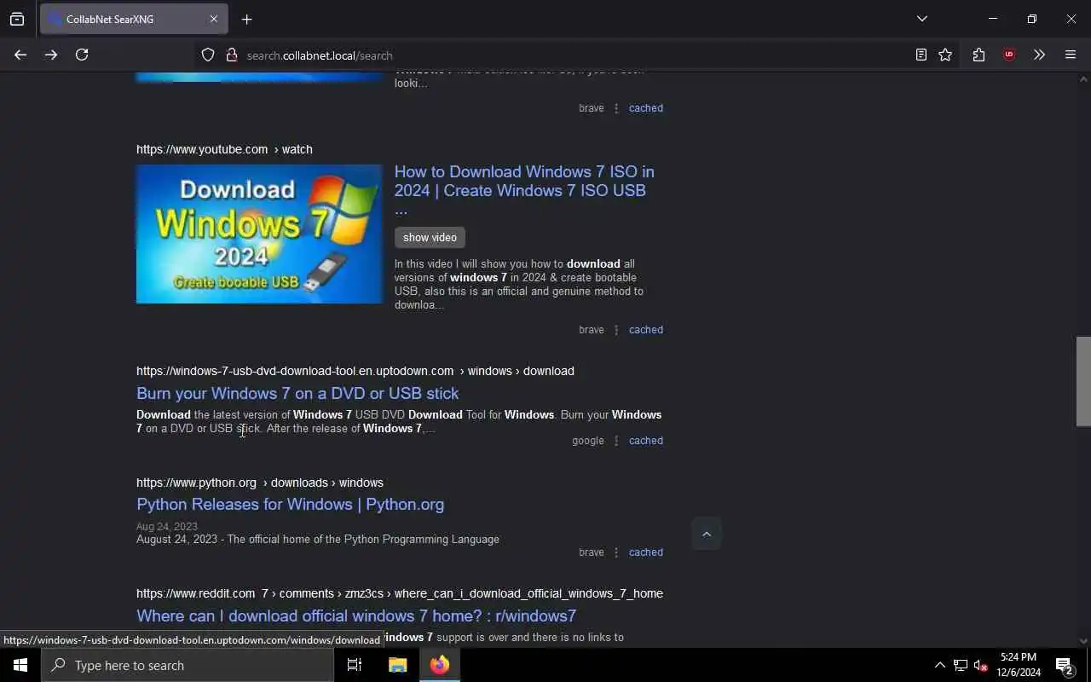Open How to Download Windows 7 ISO link
This screenshot has height=682, width=1091.
[x=524, y=190]
